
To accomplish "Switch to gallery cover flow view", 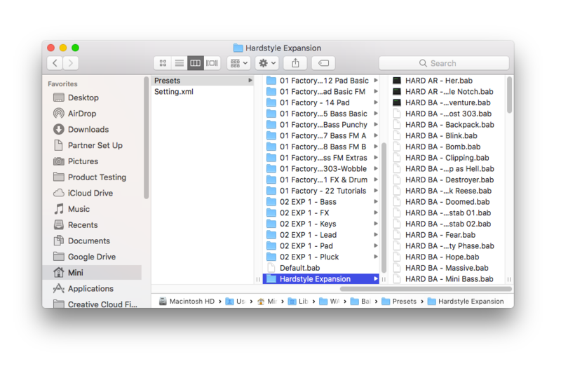I will (x=212, y=63).
